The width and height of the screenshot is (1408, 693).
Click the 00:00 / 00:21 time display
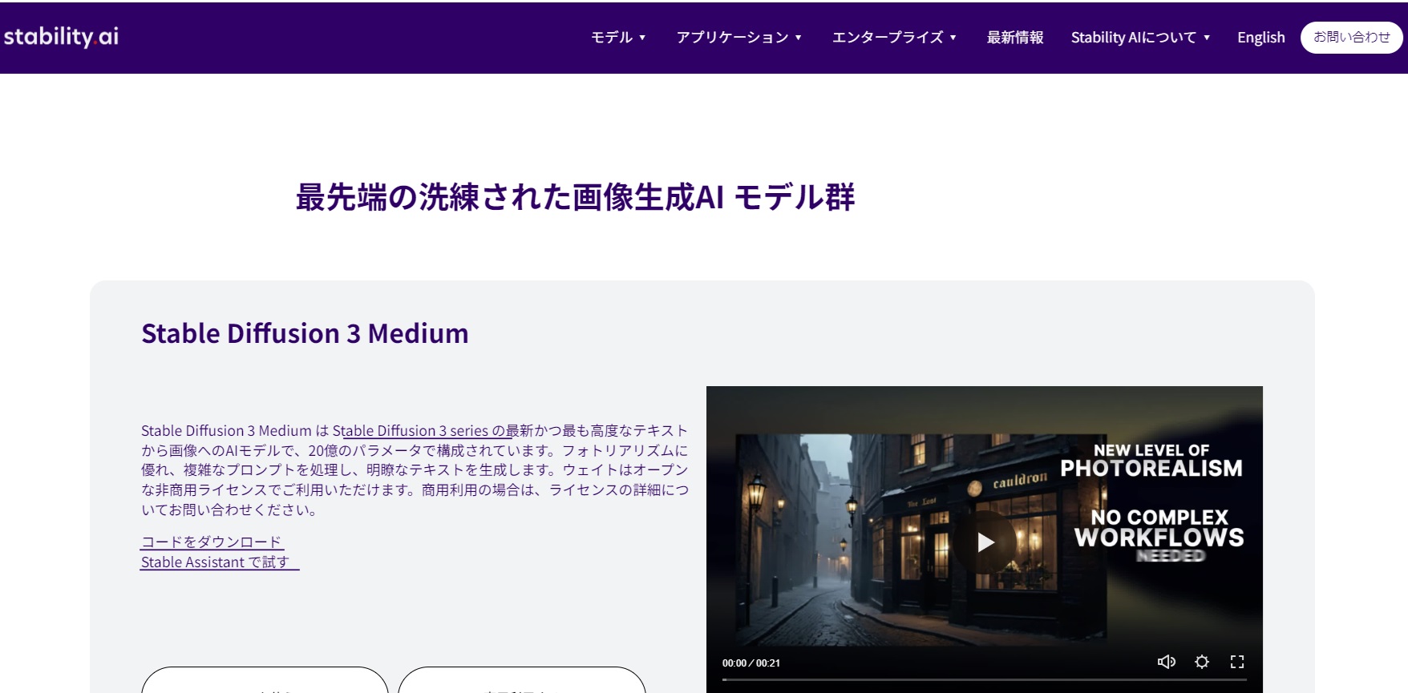click(x=751, y=663)
